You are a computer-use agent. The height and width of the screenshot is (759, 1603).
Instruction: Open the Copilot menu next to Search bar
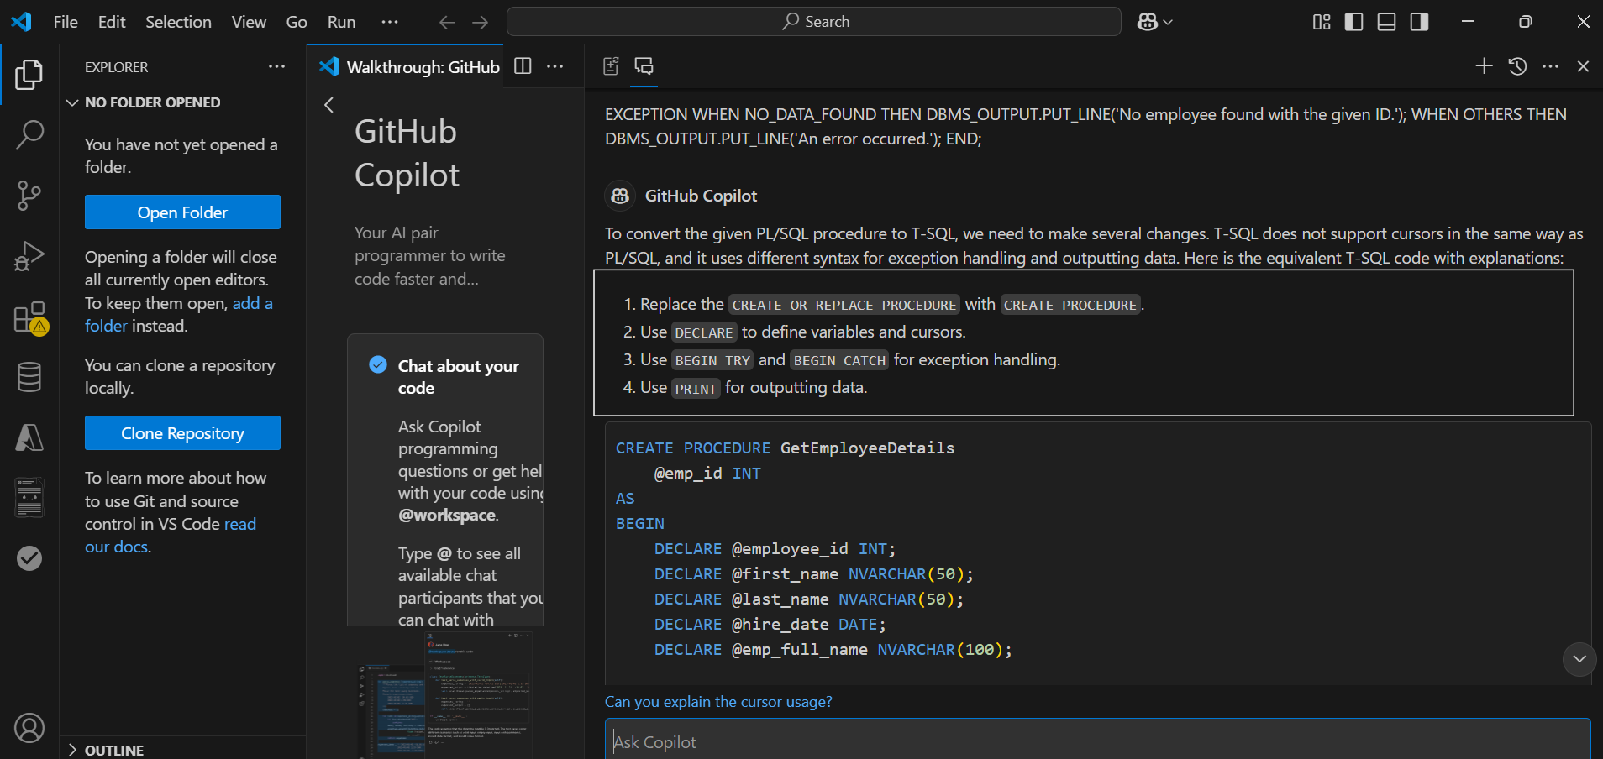[1154, 22]
